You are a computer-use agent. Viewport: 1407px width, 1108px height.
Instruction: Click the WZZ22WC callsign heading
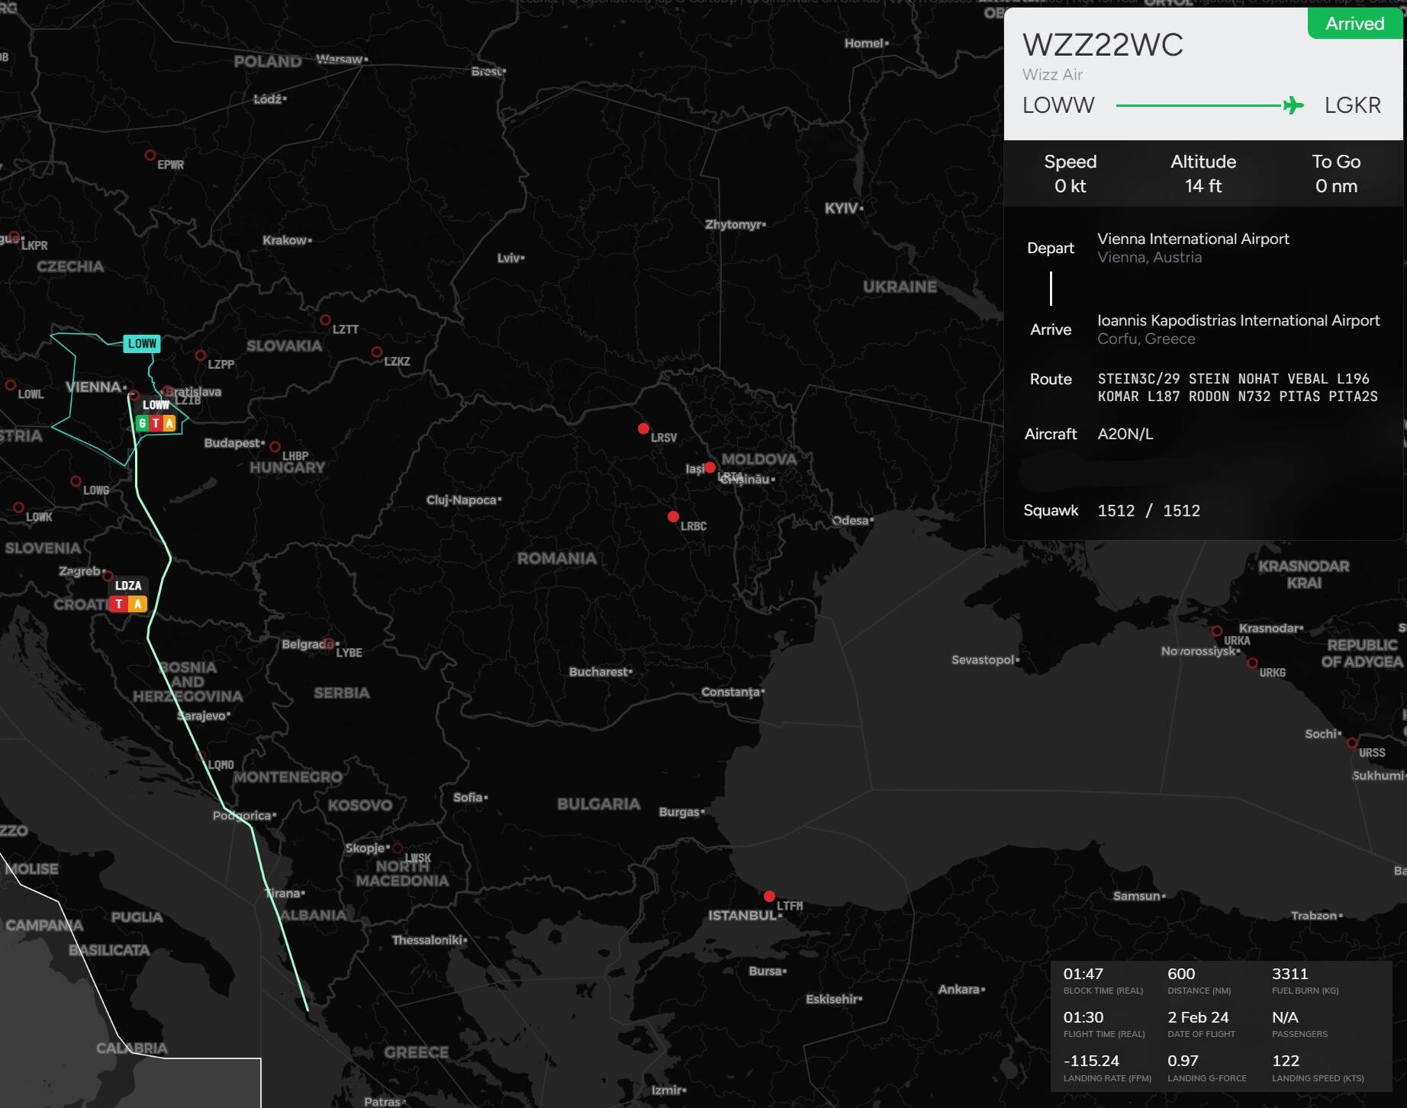click(1103, 45)
